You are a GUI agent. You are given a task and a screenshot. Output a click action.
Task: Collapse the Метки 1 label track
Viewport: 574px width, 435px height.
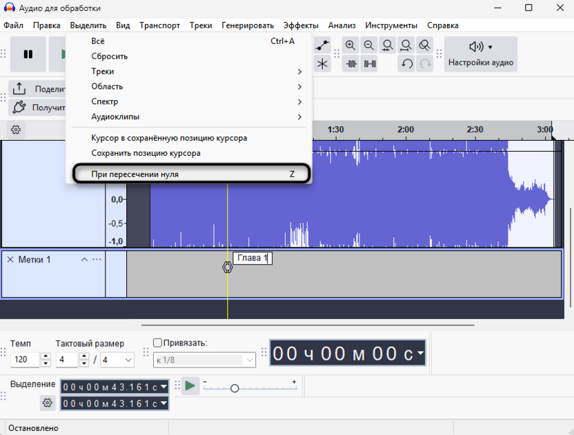tap(84, 259)
